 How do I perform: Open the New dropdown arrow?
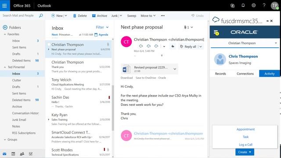[66, 16]
